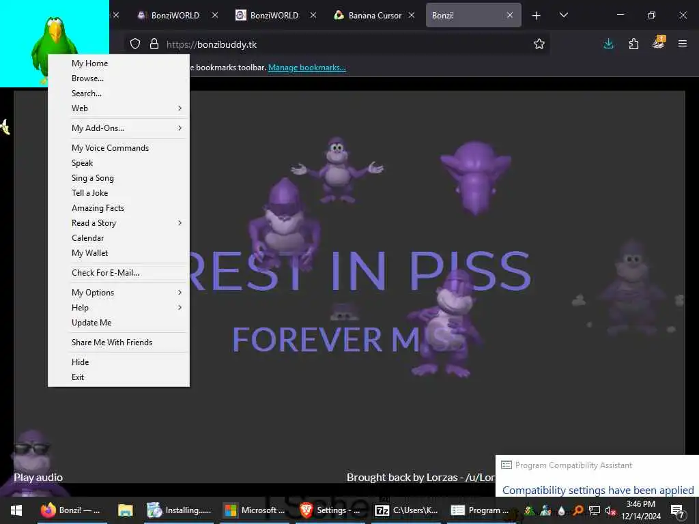699x524 pixels.
Task: Click the green pineapple-like tray icon
Action: pyautogui.click(x=529, y=510)
